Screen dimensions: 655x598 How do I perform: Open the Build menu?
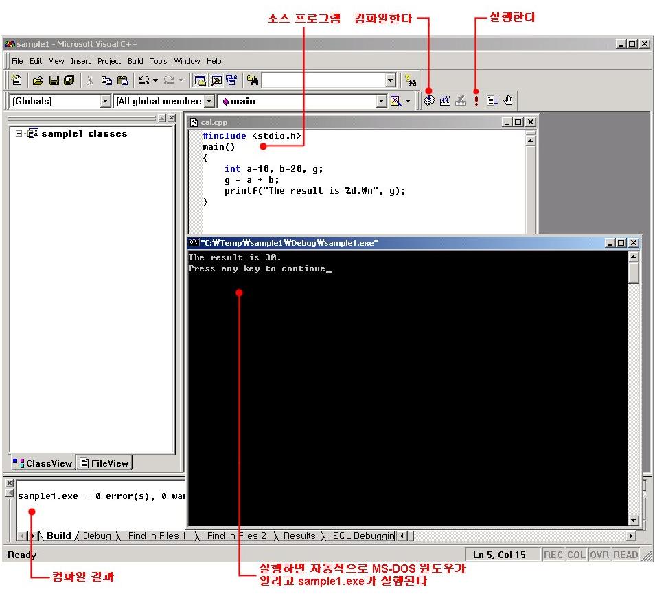point(135,61)
